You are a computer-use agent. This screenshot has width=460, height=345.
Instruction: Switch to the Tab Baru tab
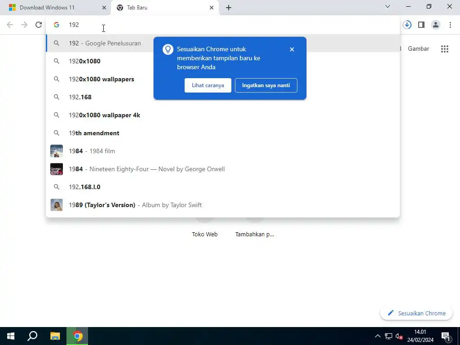coord(165,8)
